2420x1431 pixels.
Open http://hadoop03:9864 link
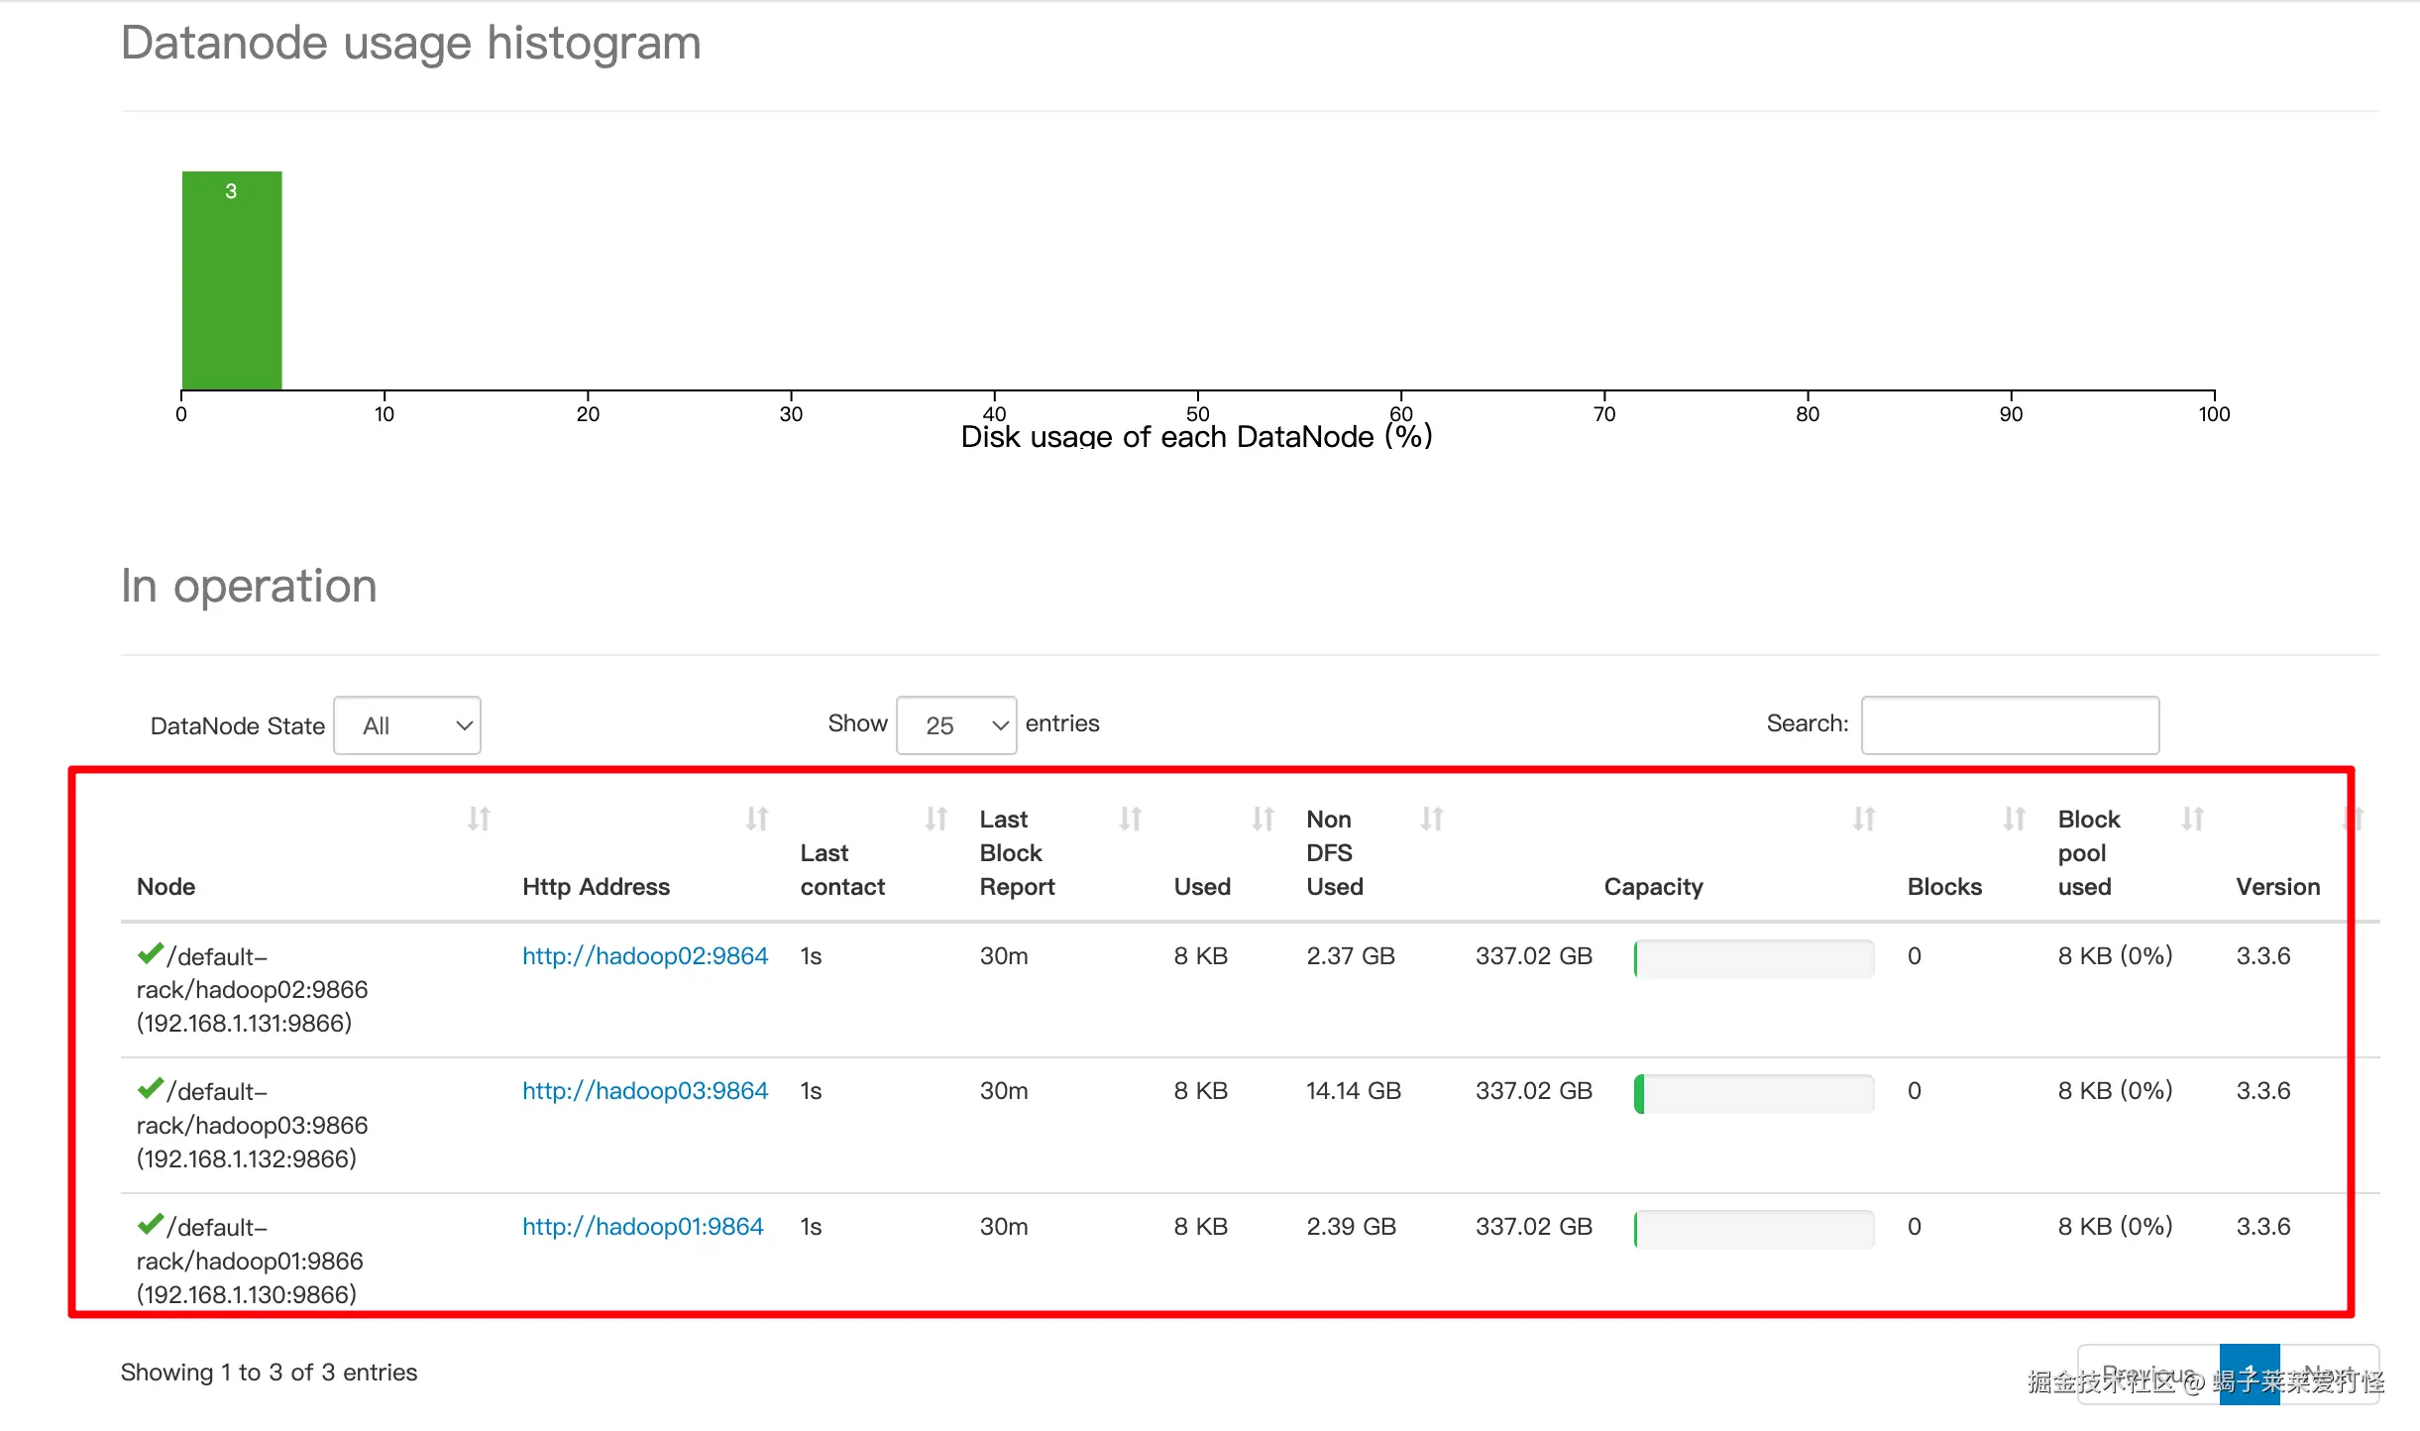tap(645, 1090)
